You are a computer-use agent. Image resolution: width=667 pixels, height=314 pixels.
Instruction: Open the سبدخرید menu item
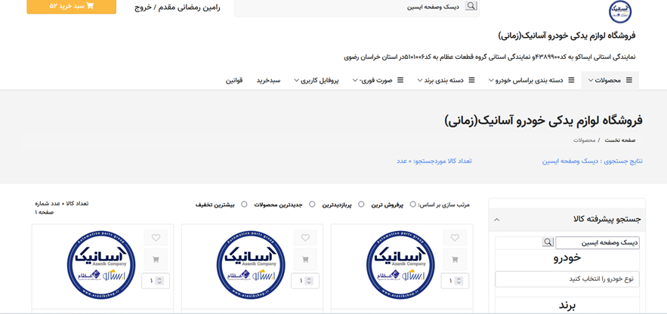268,80
